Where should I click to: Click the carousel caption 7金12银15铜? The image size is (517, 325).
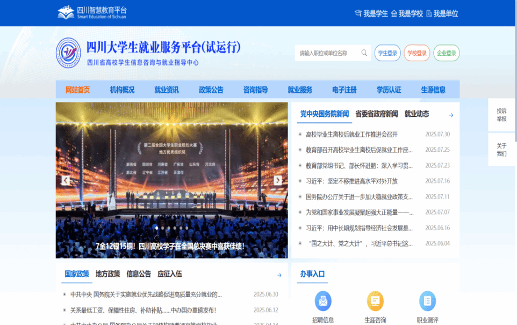tap(170, 246)
